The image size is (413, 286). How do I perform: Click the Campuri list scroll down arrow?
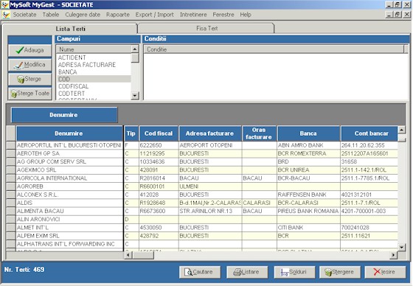point(135,95)
